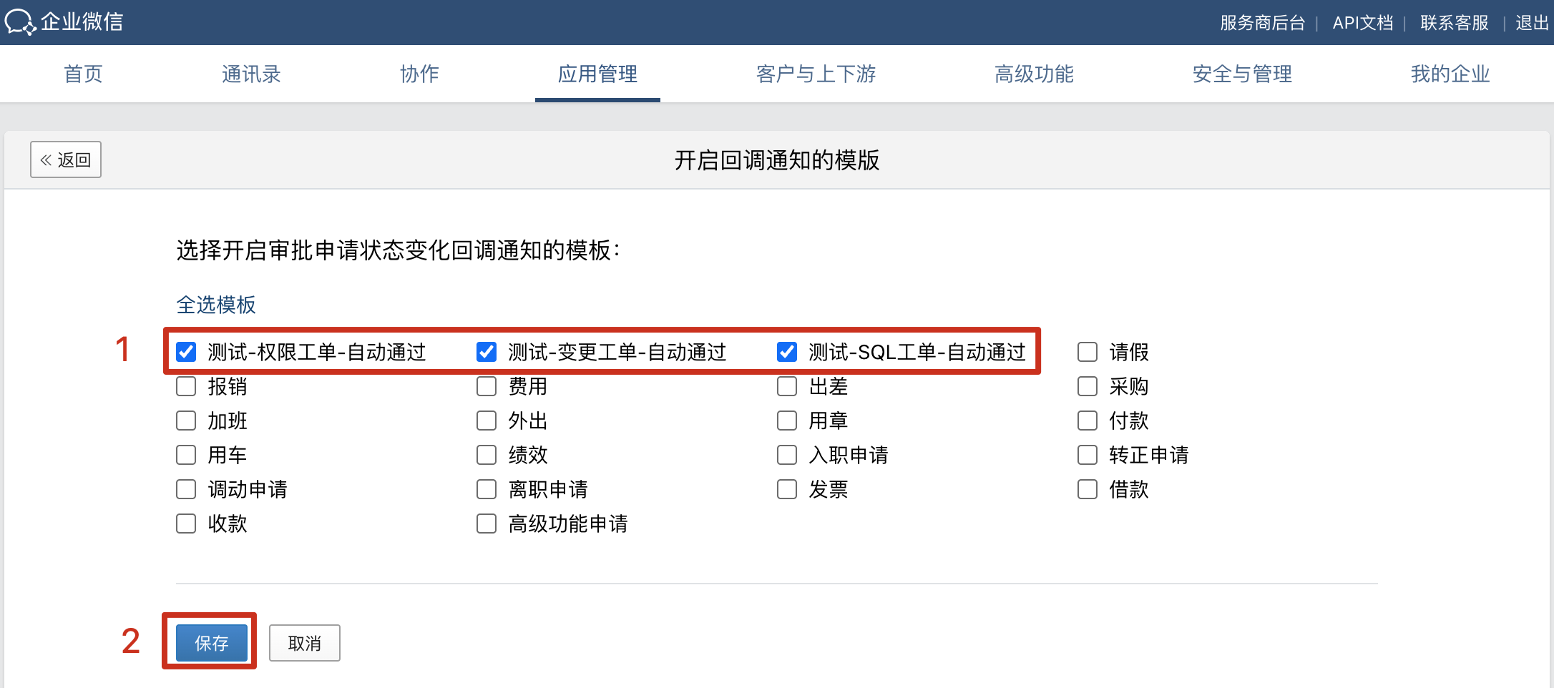
Task: Click the 取消 cancel button
Action: tap(304, 643)
